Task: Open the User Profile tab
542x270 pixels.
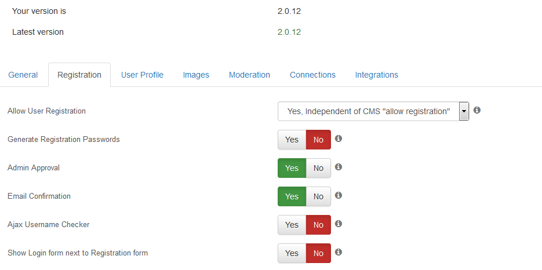Action: pyautogui.click(x=142, y=75)
